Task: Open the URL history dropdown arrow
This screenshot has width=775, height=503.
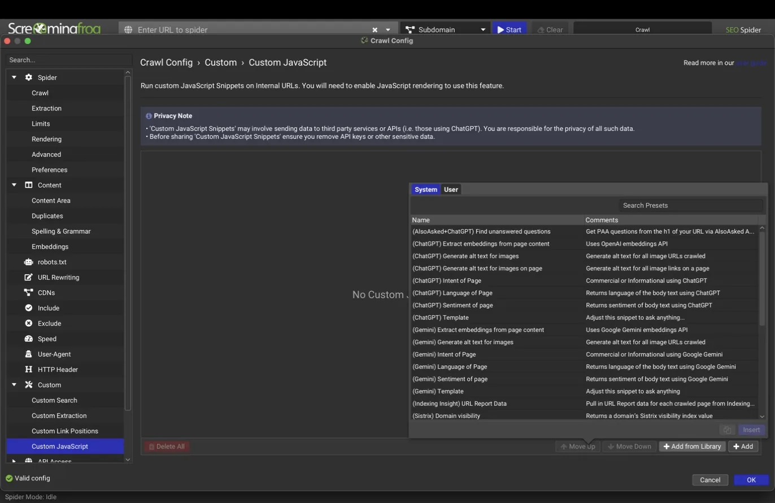Action: pyautogui.click(x=388, y=29)
